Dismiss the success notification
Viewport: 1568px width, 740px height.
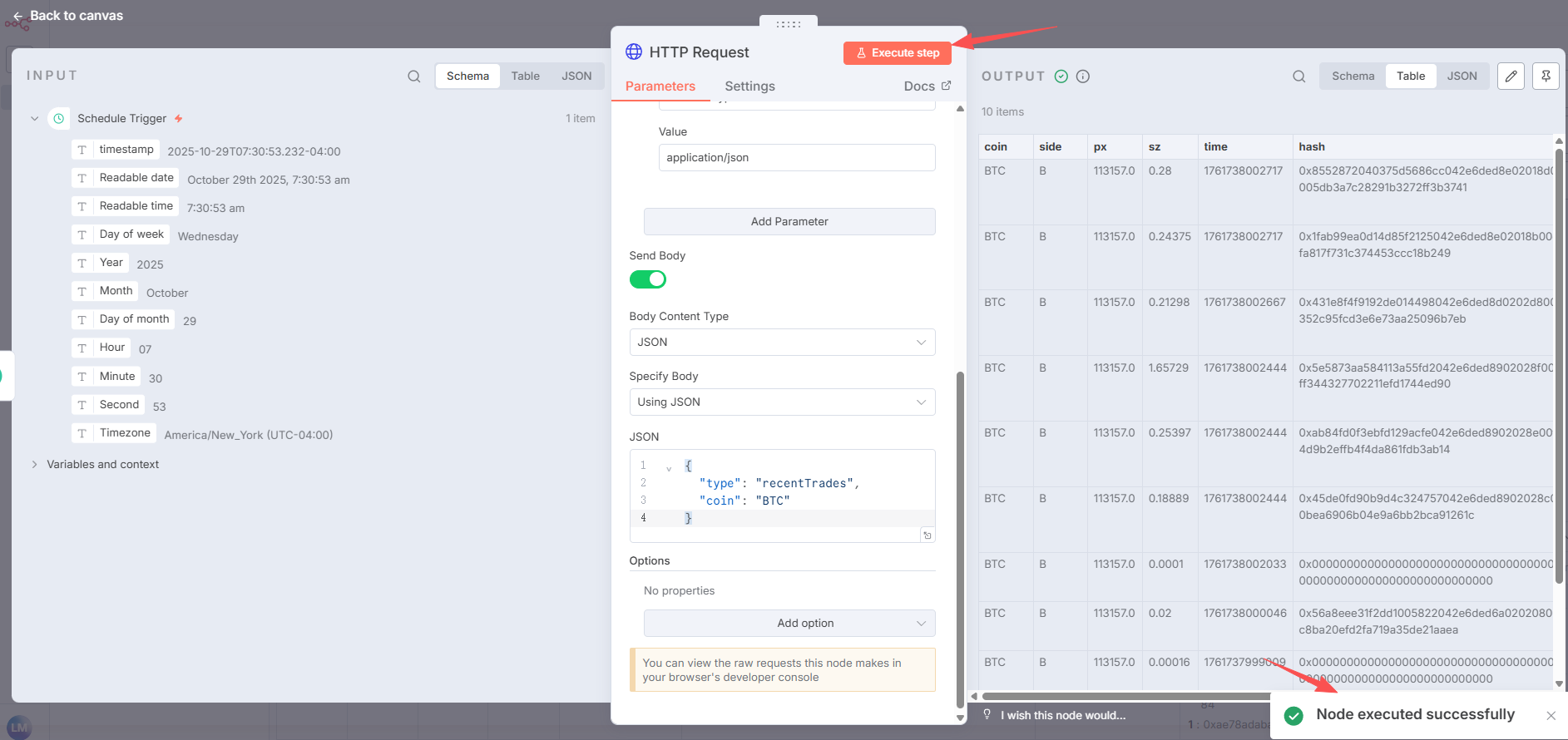tap(1551, 716)
